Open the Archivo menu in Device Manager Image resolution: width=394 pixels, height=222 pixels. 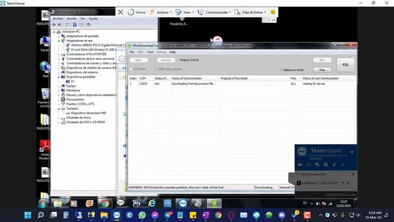coord(58,18)
